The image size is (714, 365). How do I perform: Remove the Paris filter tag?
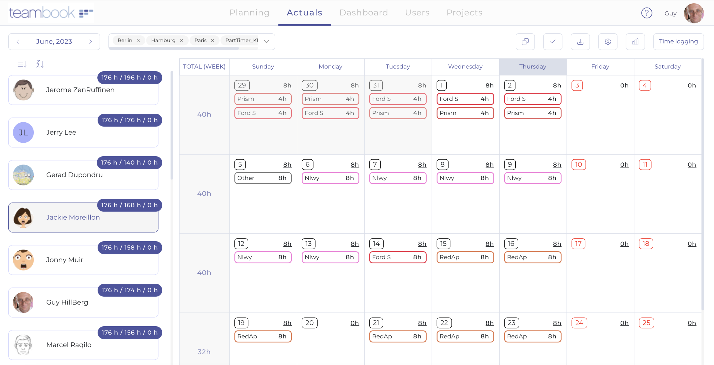tap(213, 41)
